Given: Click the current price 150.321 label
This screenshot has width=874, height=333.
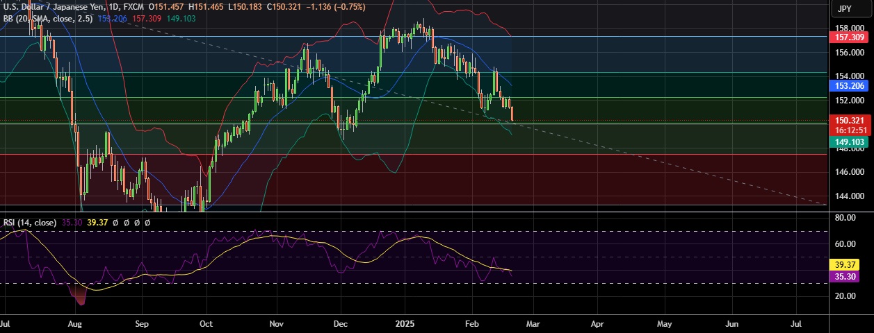Looking at the screenshot, I should click(x=849, y=121).
